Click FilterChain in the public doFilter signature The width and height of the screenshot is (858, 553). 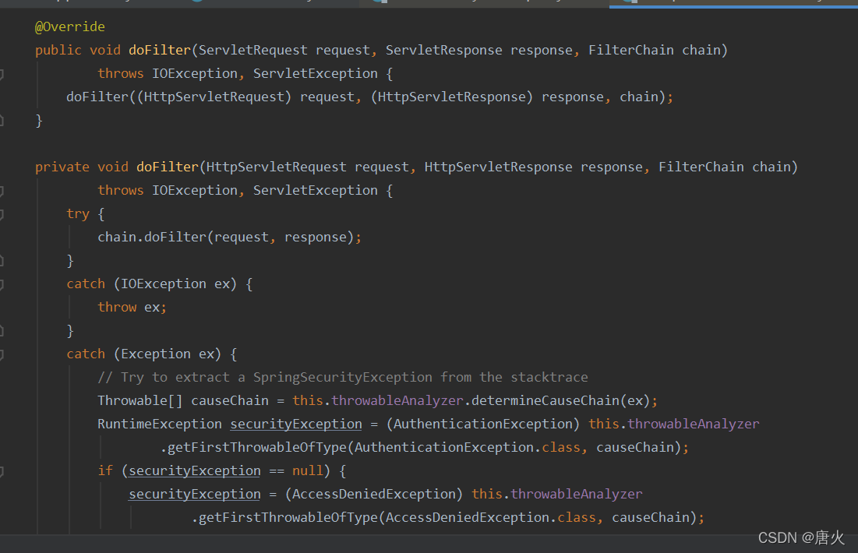point(631,51)
